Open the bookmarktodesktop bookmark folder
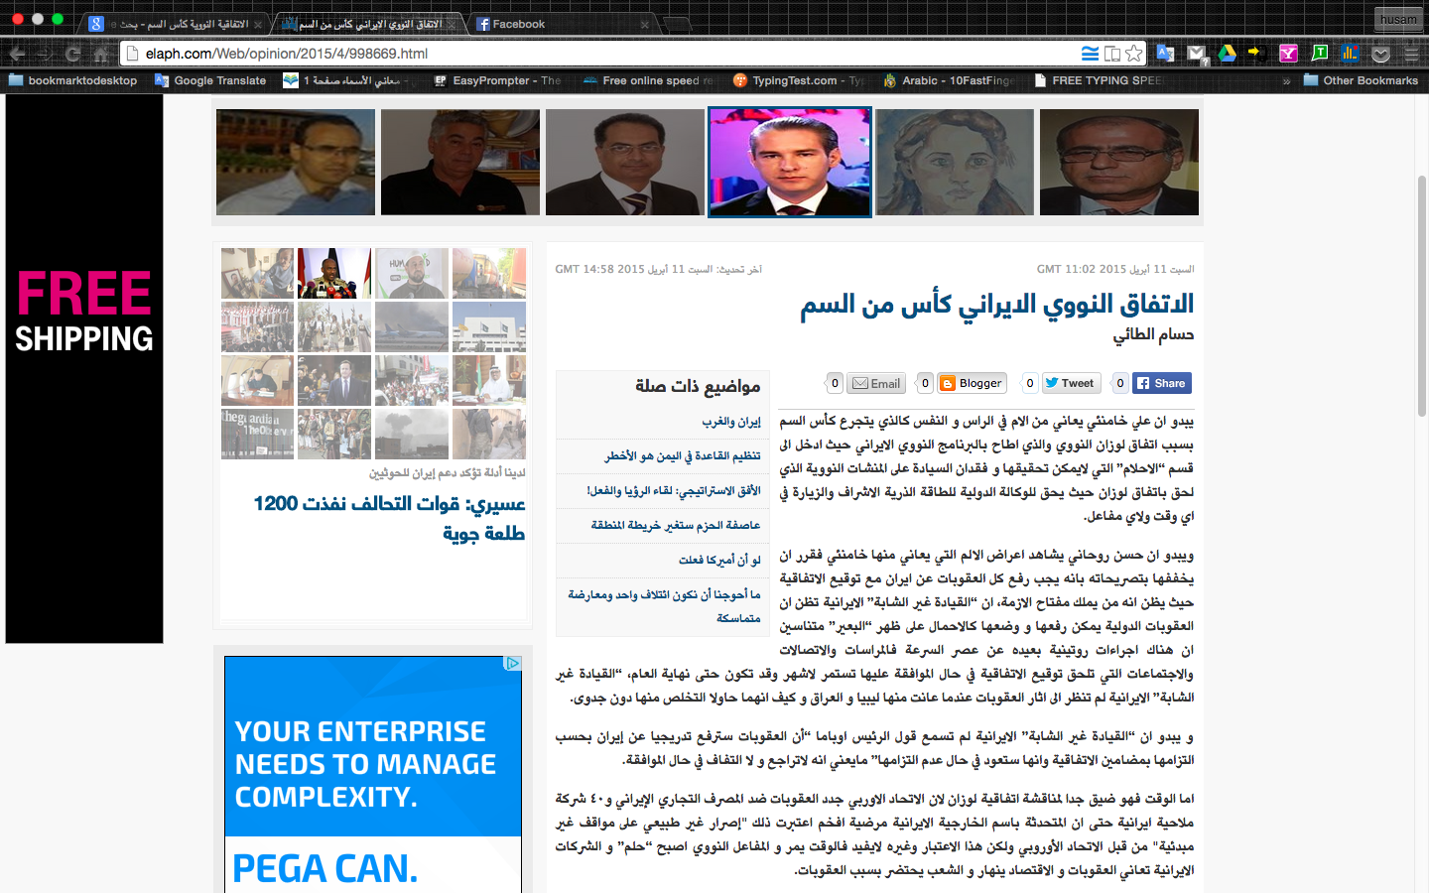The image size is (1429, 893). click(72, 80)
